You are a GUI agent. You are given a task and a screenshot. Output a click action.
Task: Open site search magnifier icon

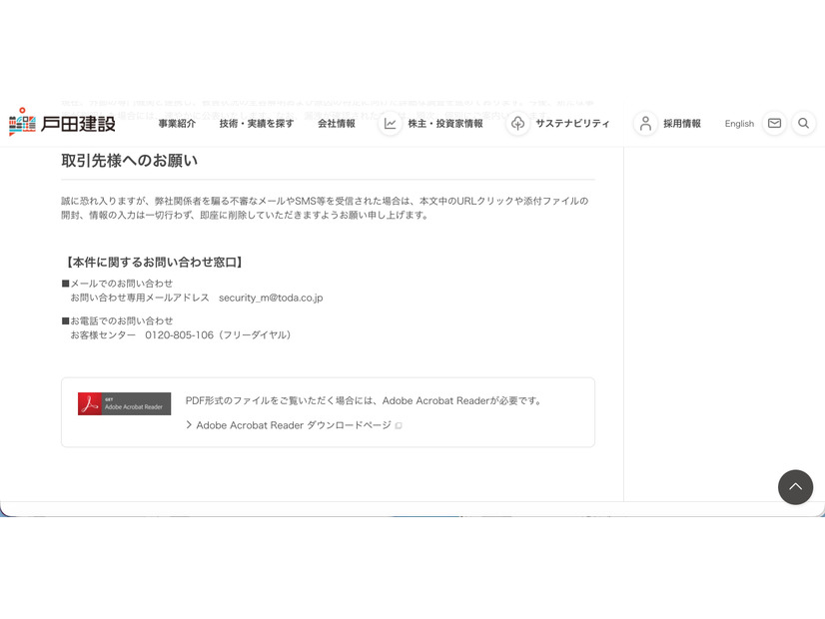coord(803,123)
